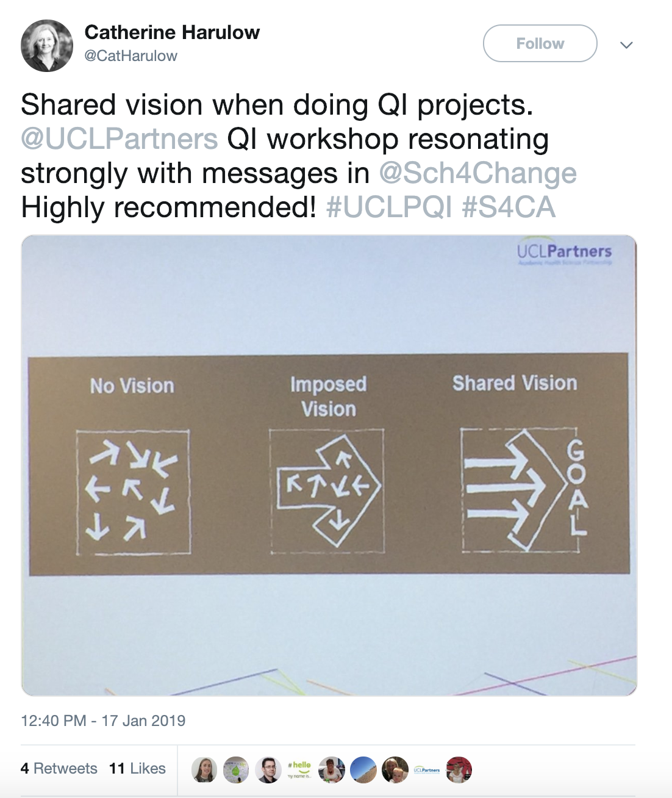This screenshot has width=672, height=798.
Task: Open the #S4CA hashtag
Action: (509, 207)
